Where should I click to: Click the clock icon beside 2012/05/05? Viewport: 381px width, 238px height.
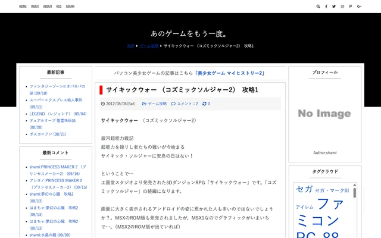coord(103,104)
